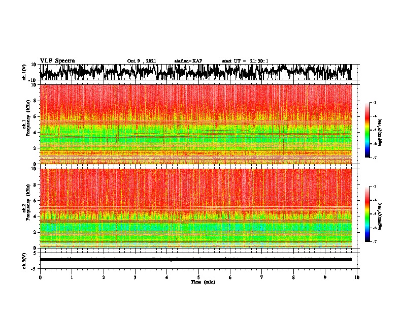Click the 'ch.1(V)' waveform axis label
Screen dimensions: 402x311
click(24, 72)
